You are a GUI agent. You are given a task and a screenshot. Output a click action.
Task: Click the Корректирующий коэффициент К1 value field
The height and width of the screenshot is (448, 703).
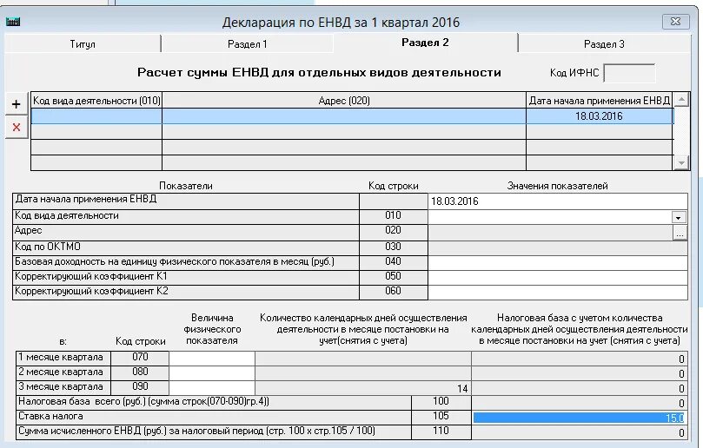click(x=557, y=277)
